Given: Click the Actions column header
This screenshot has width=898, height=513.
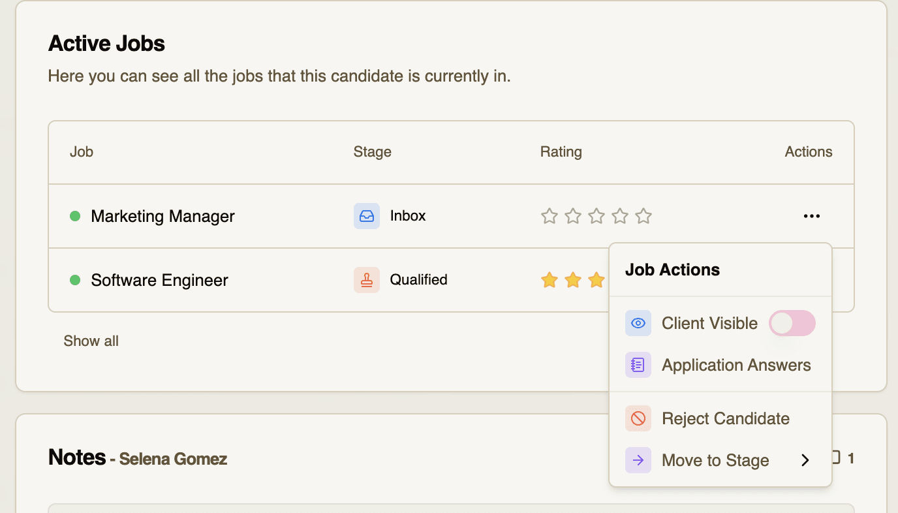Looking at the screenshot, I should coord(809,152).
